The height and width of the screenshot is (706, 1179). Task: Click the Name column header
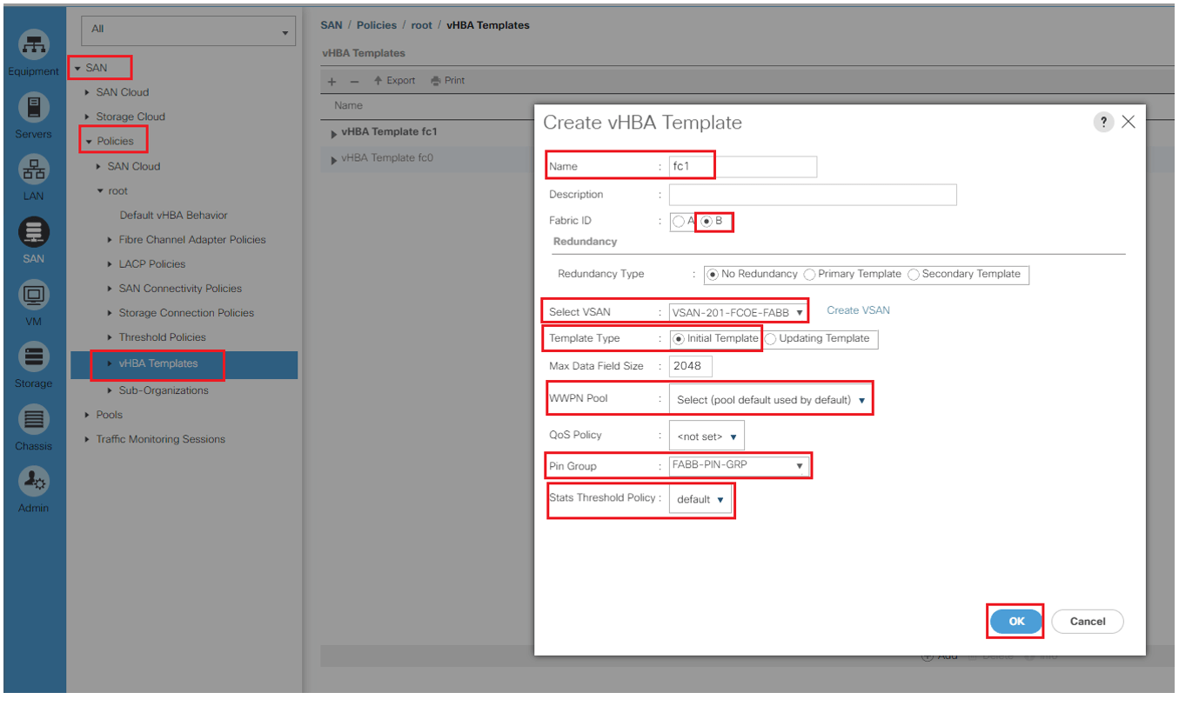pyautogui.click(x=348, y=105)
